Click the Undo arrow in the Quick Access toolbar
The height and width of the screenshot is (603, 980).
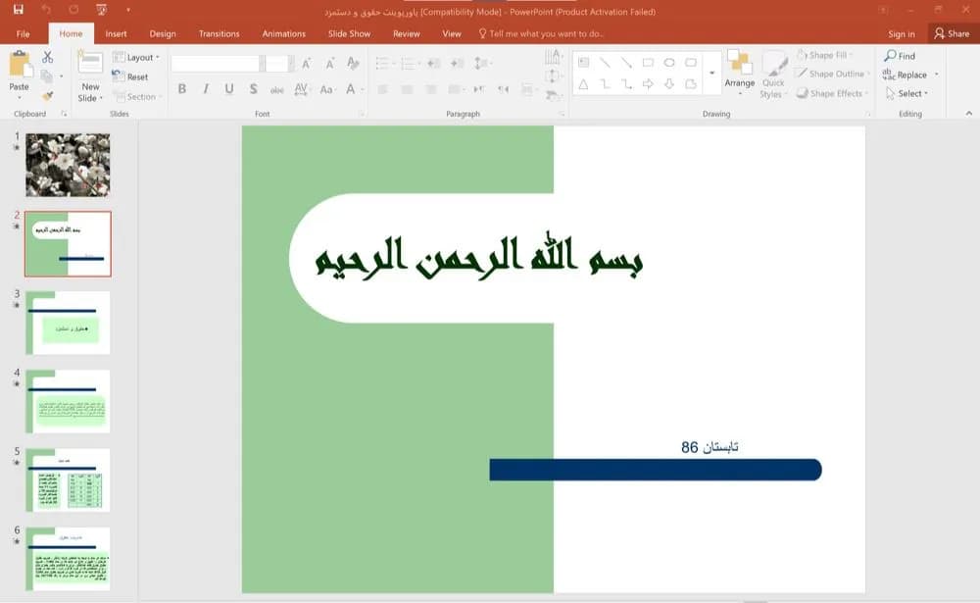tap(46, 10)
